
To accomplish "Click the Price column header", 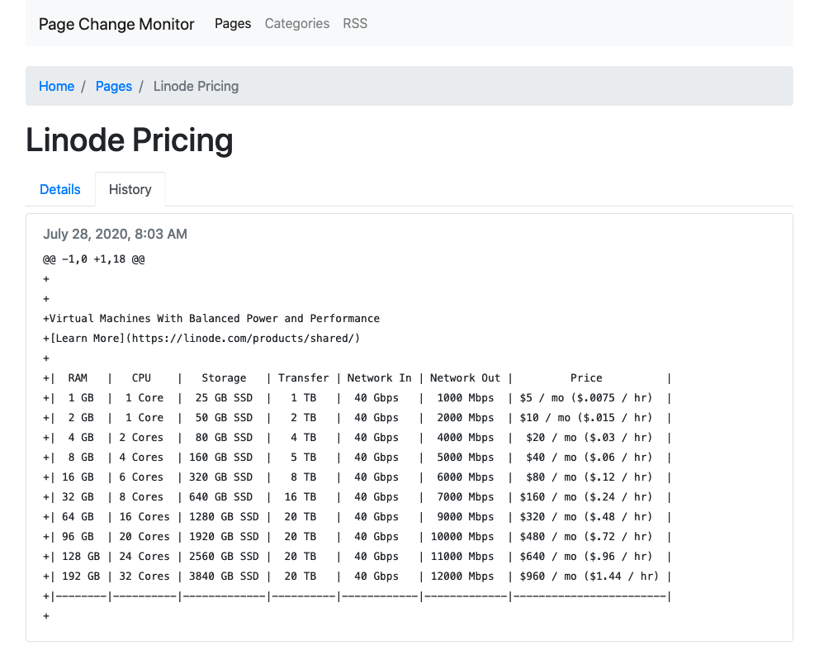I will (x=586, y=378).
